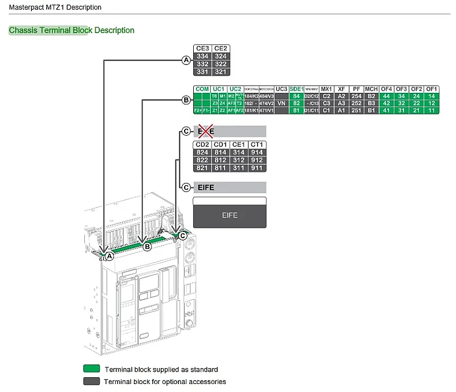This screenshot has width=456, height=392.
Task: Click the circled B marker beside COM row
Action: pyautogui.click(x=186, y=100)
